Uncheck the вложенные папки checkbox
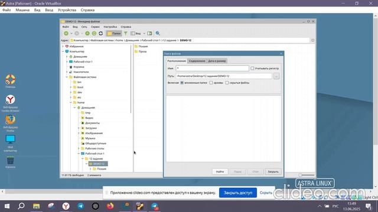 pyautogui.click(x=182, y=82)
